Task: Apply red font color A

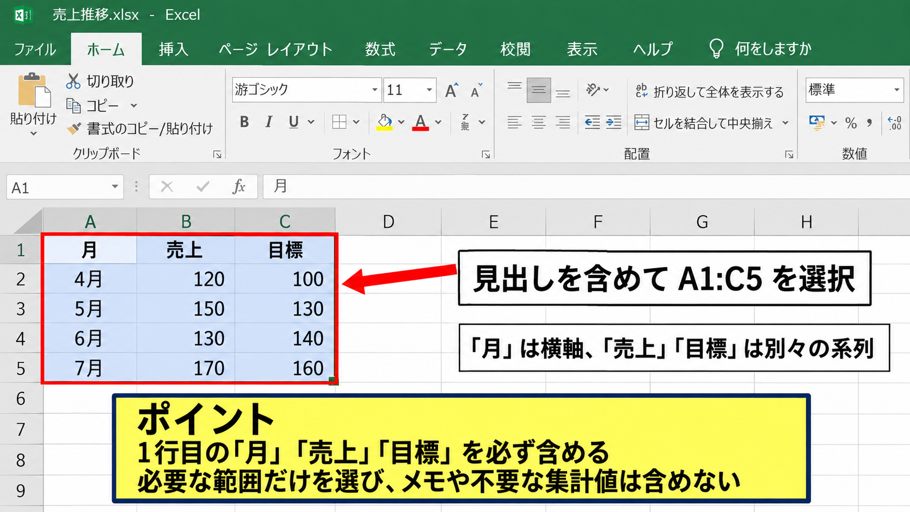Action: (420, 122)
